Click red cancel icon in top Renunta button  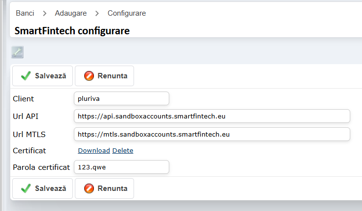pos(89,76)
